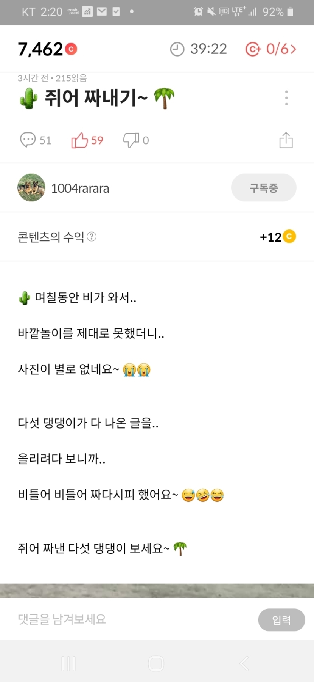Tap the question mark help icon
Screen dimensions: 314x682
point(92,237)
